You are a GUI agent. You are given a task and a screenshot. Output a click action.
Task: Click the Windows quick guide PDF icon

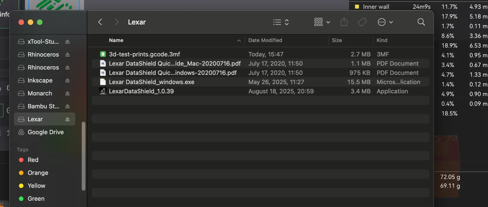[103, 72]
